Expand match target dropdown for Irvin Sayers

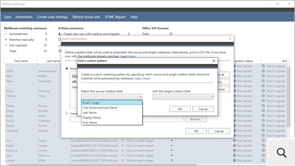(x=172, y=140)
